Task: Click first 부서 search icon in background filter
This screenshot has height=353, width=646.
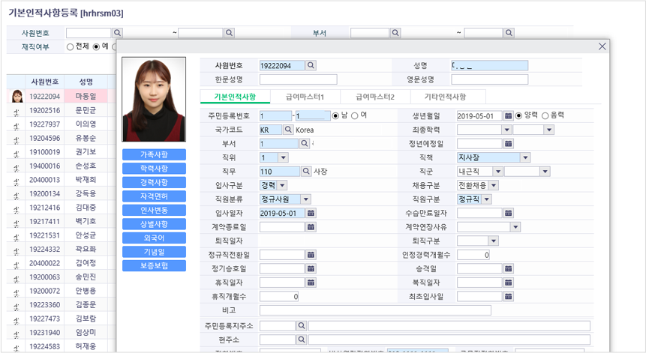Action: [395, 33]
